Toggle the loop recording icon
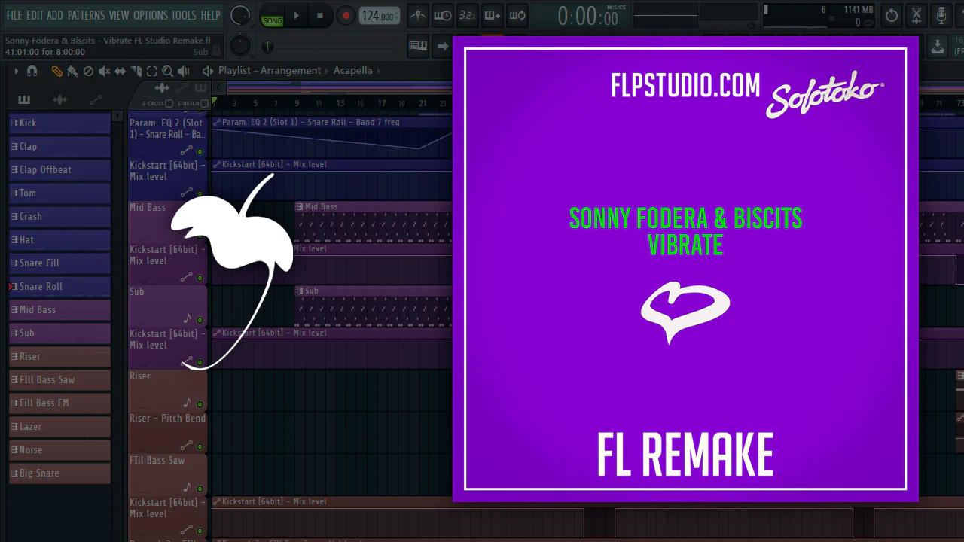Viewport: 964px width, 542px height. tap(517, 15)
